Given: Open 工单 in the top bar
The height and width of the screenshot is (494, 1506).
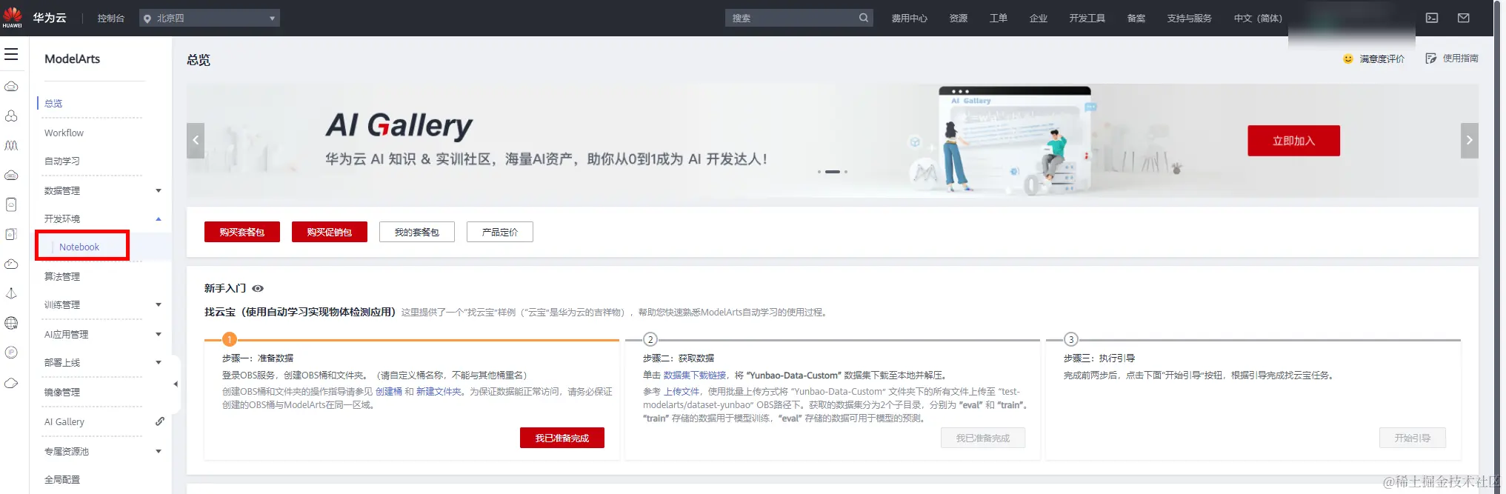Looking at the screenshot, I should point(999,18).
